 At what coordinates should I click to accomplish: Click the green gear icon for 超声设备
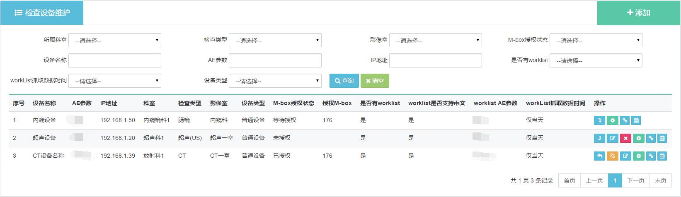tap(639, 138)
